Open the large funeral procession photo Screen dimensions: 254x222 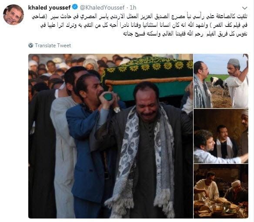pyautogui.click(x=110, y=136)
